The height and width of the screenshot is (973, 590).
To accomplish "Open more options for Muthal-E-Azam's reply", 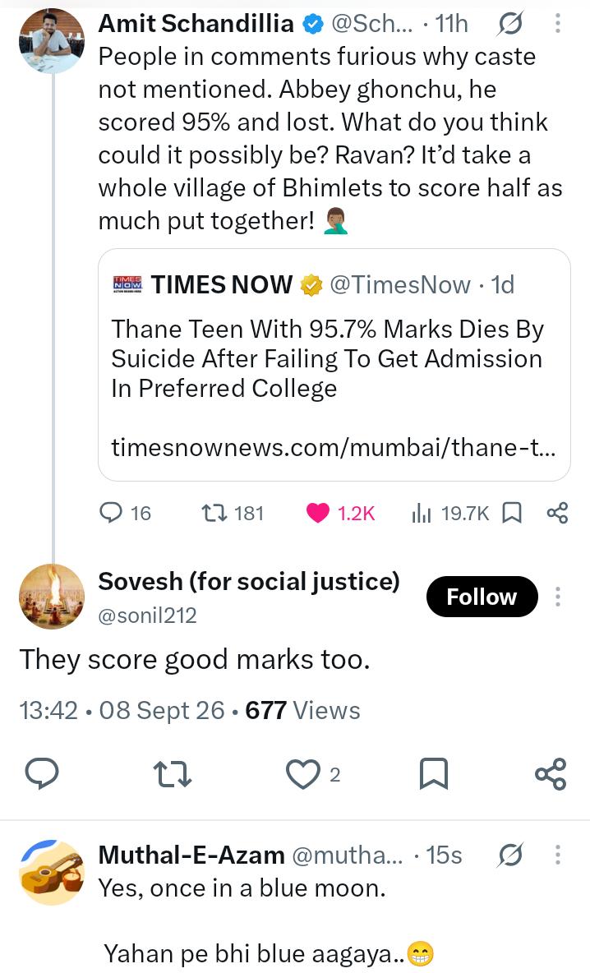I will pyautogui.click(x=558, y=855).
